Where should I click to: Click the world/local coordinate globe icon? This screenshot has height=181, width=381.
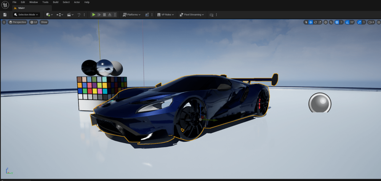click(x=326, y=22)
